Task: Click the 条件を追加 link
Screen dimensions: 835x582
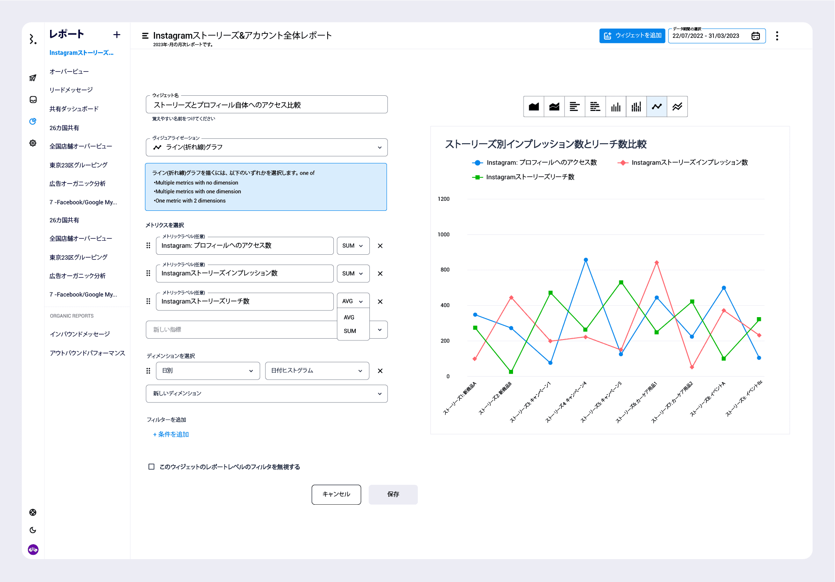Action: [171, 434]
